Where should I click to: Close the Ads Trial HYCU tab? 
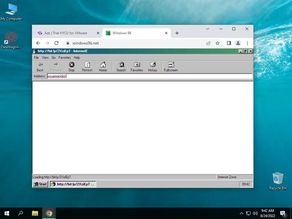point(98,33)
